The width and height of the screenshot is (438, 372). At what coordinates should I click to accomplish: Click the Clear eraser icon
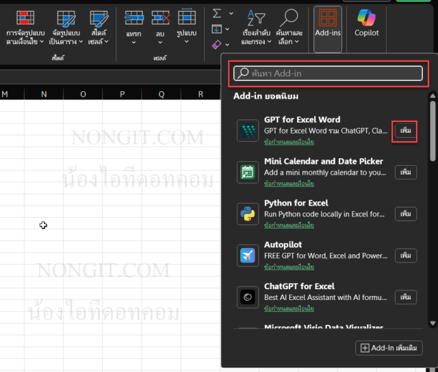click(217, 45)
